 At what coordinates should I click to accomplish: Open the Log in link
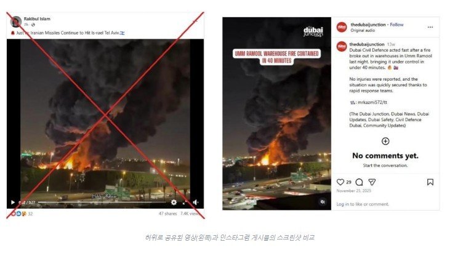(x=342, y=204)
